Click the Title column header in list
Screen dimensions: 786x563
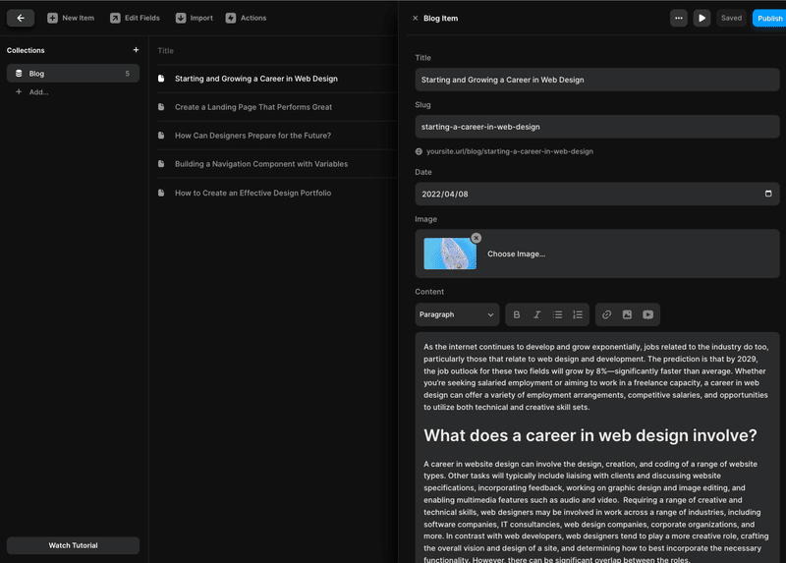165,51
